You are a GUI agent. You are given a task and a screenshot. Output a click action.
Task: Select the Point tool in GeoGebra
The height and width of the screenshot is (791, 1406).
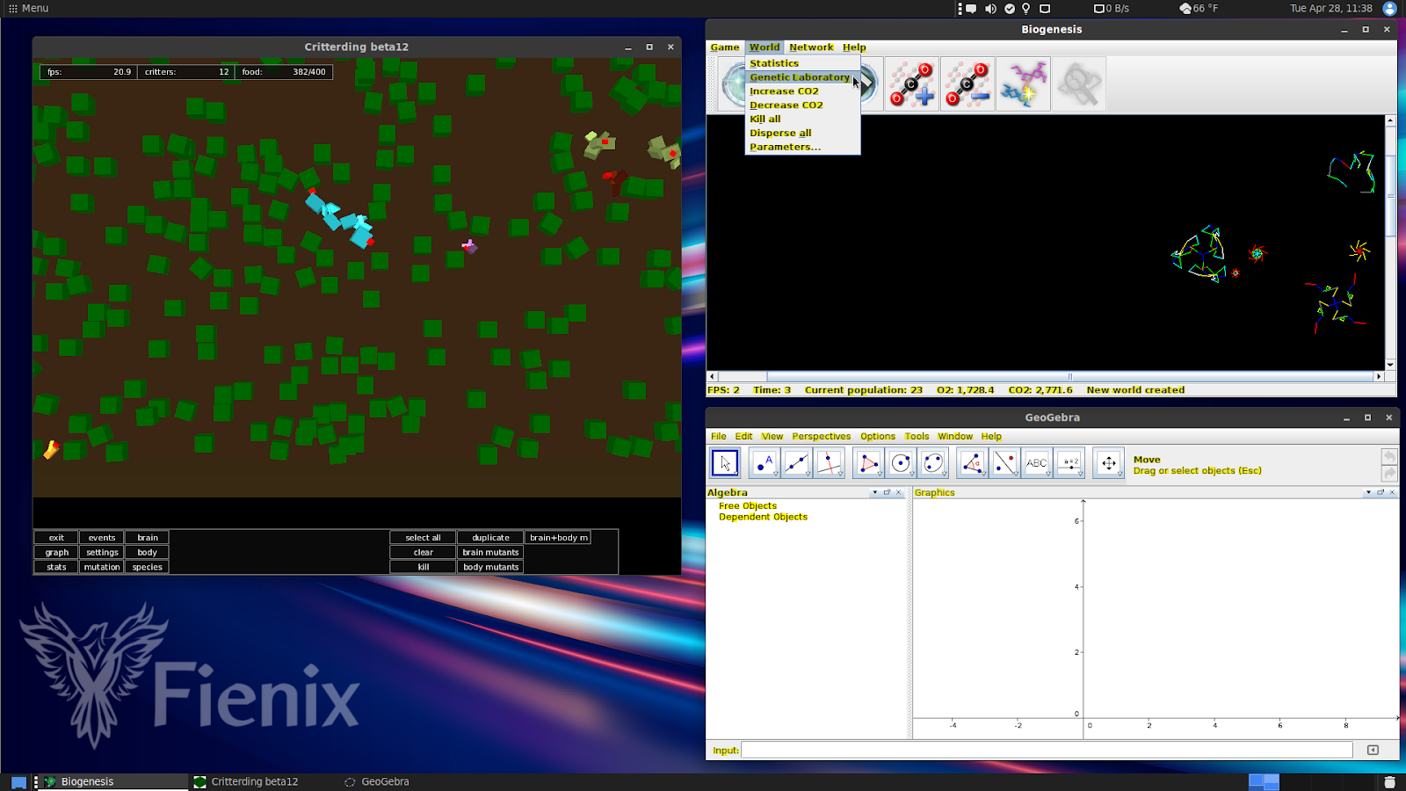click(x=763, y=462)
